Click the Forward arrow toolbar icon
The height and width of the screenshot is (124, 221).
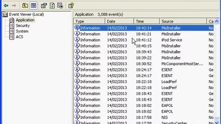pyautogui.click(x=14, y=6)
